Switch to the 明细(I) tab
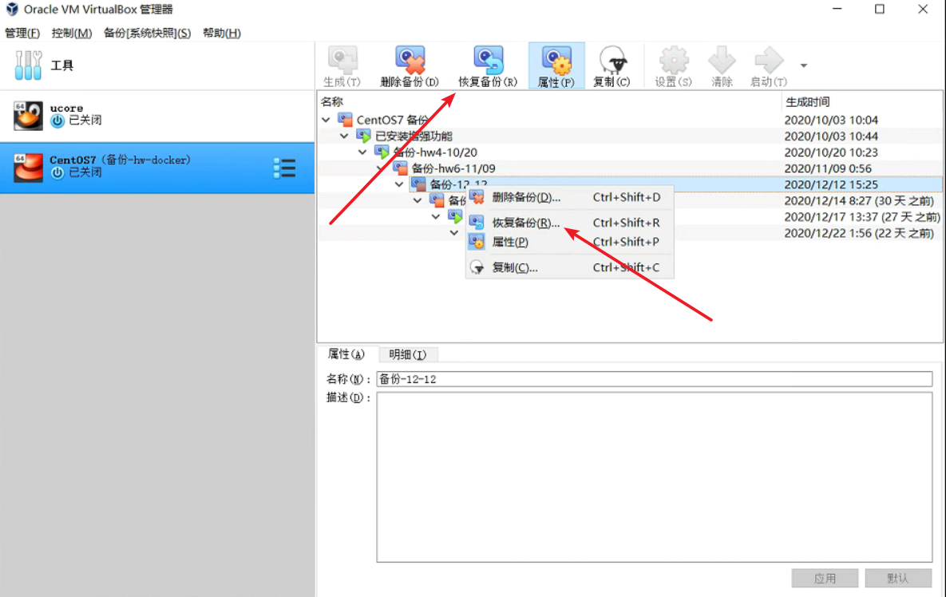 (408, 354)
